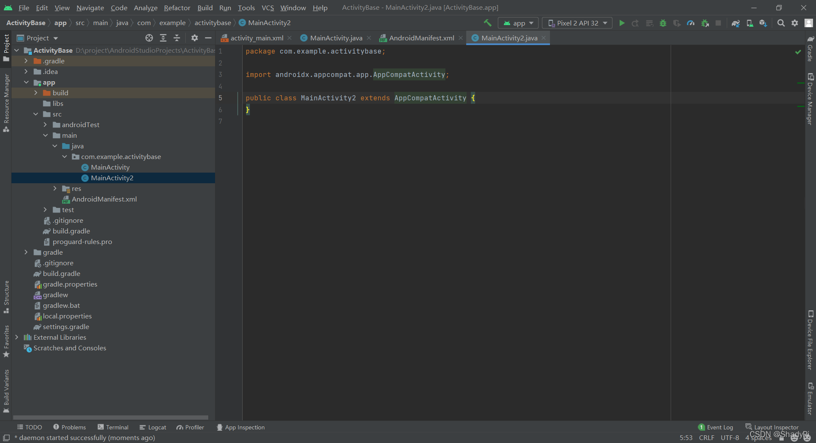Screen dimensions: 816x443
Task: Open the Pixel 2 API 32 device dropdown
Action: pos(577,23)
